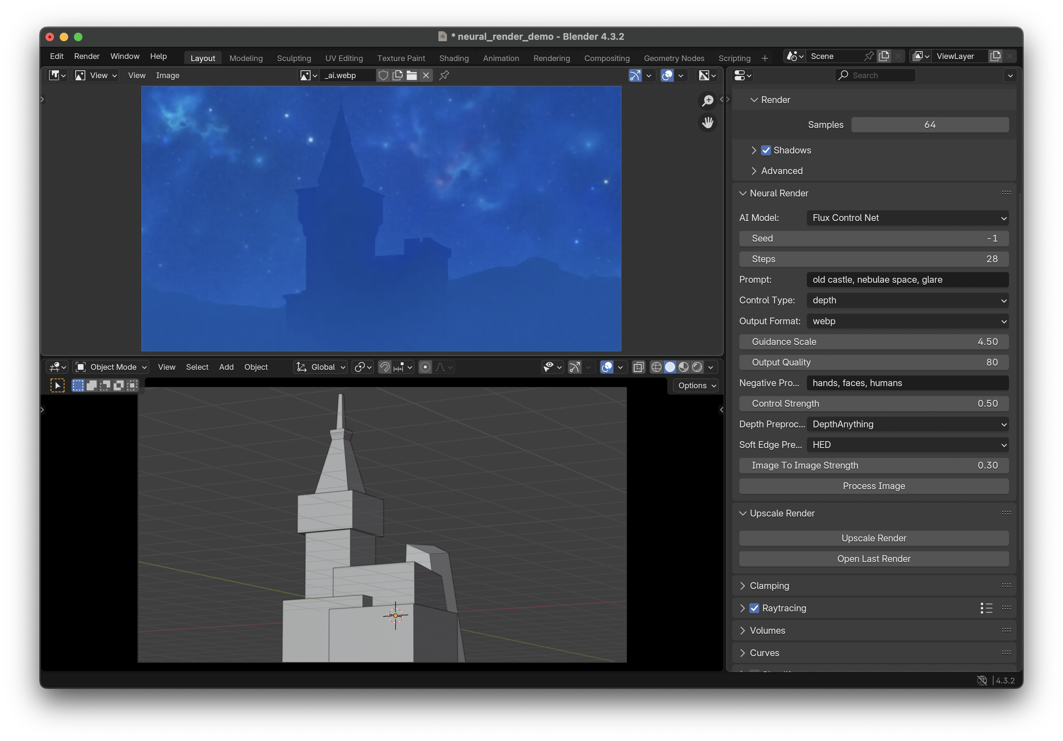Toggle X-ray in 3D viewport header
1063x741 pixels.
point(638,367)
